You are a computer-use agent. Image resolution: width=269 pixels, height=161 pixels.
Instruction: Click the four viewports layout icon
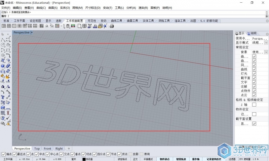click(x=9, y=26)
